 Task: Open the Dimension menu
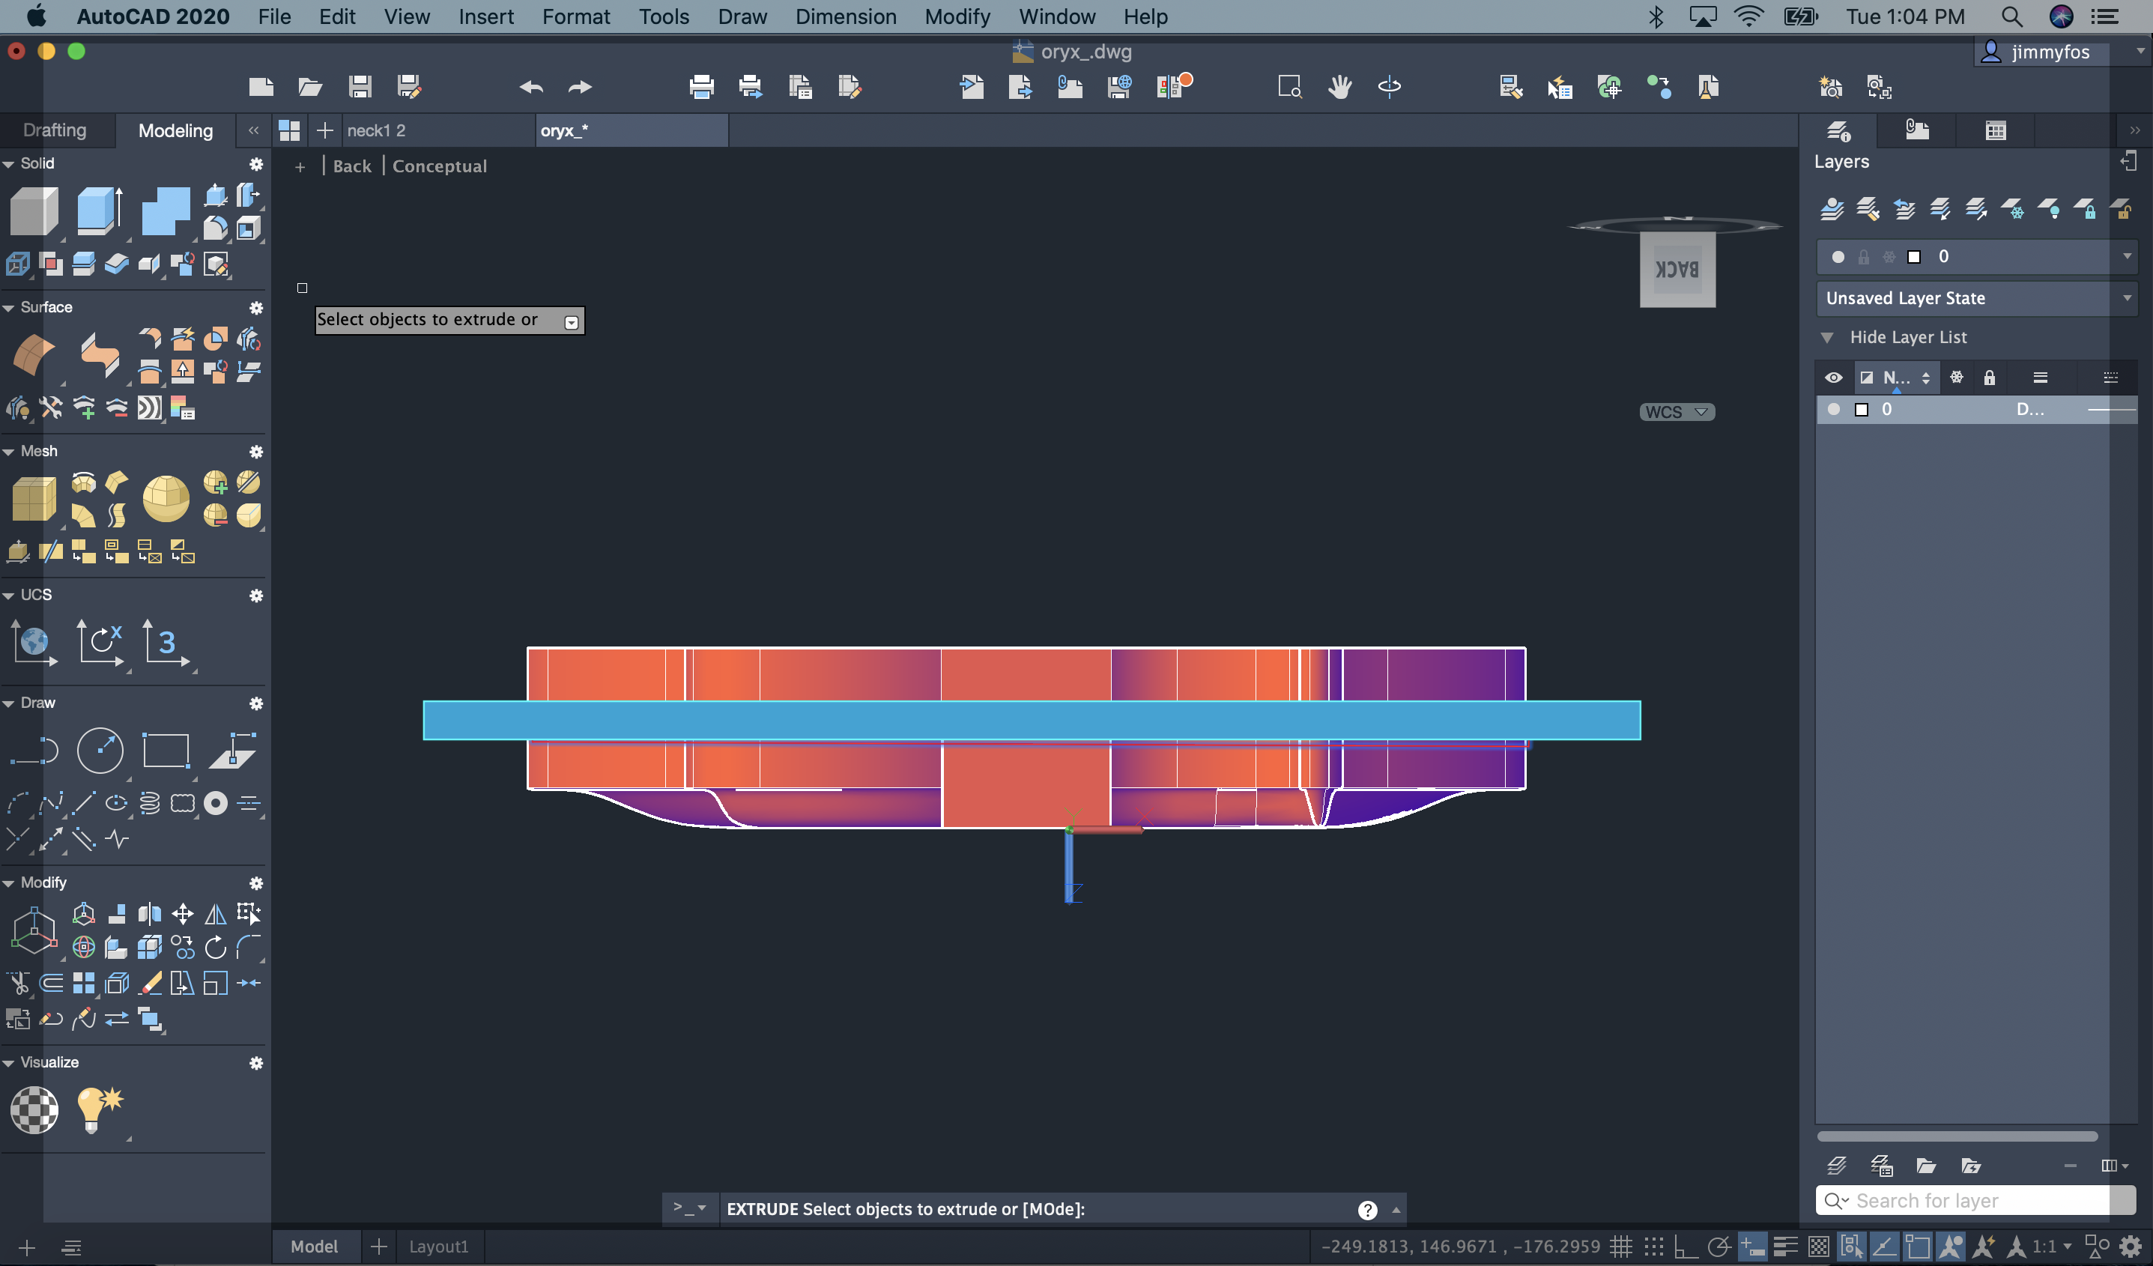pyautogui.click(x=845, y=16)
